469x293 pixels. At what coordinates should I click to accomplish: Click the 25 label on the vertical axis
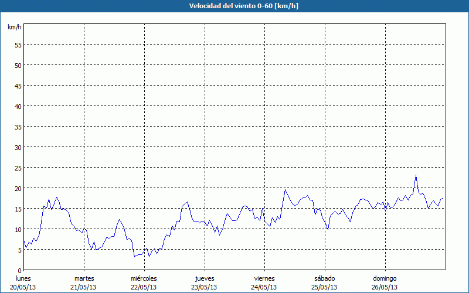pos(18,168)
